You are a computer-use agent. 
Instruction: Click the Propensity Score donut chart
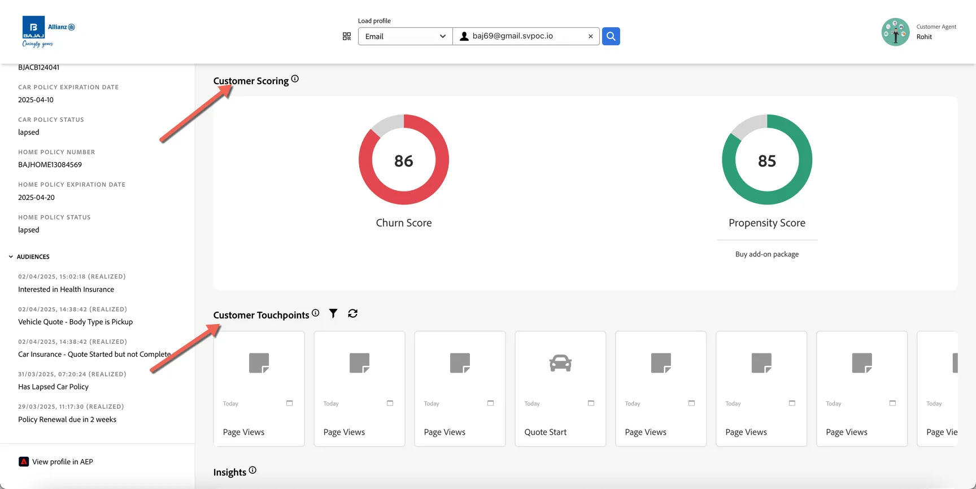767,160
